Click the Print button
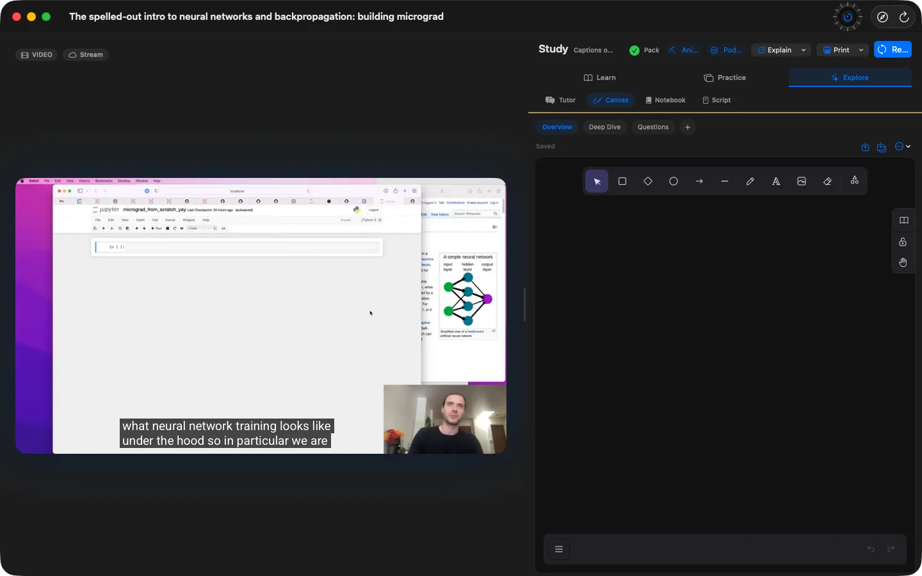The height and width of the screenshot is (576, 922). pyautogui.click(x=836, y=50)
